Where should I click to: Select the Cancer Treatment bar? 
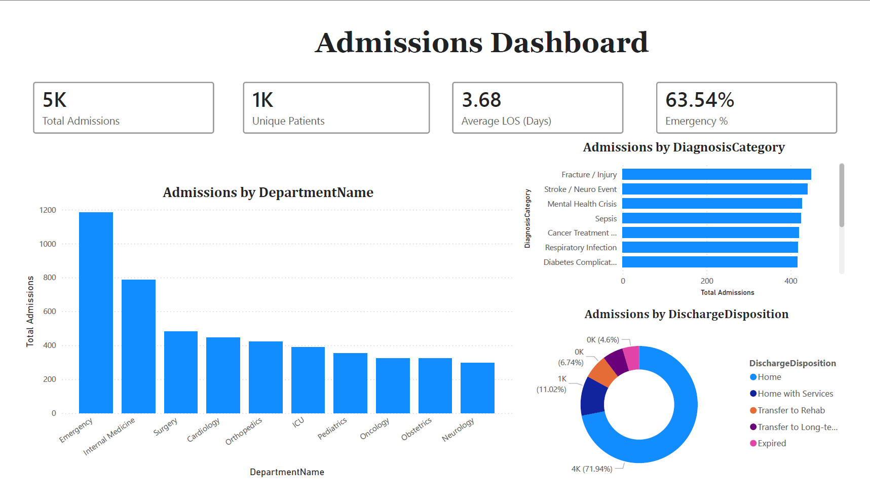[x=710, y=233]
